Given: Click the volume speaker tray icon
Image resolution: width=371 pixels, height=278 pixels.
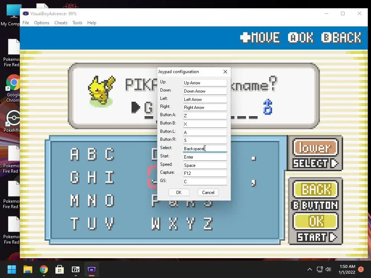Looking at the screenshot, I should click(328, 269).
